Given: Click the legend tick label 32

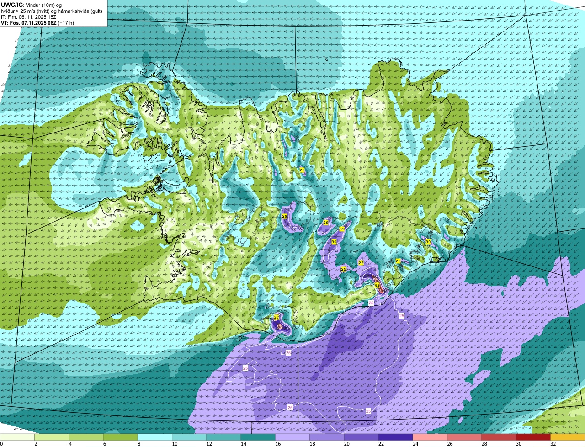Looking at the screenshot, I should (553, 444).
